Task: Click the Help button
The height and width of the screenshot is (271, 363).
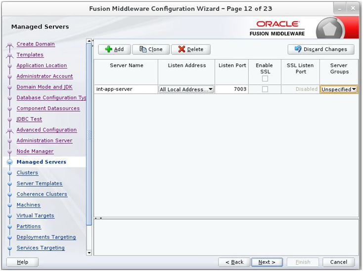Action: [22, 262]
